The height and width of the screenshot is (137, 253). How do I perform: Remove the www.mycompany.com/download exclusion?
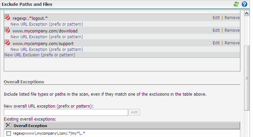point(232,30)
